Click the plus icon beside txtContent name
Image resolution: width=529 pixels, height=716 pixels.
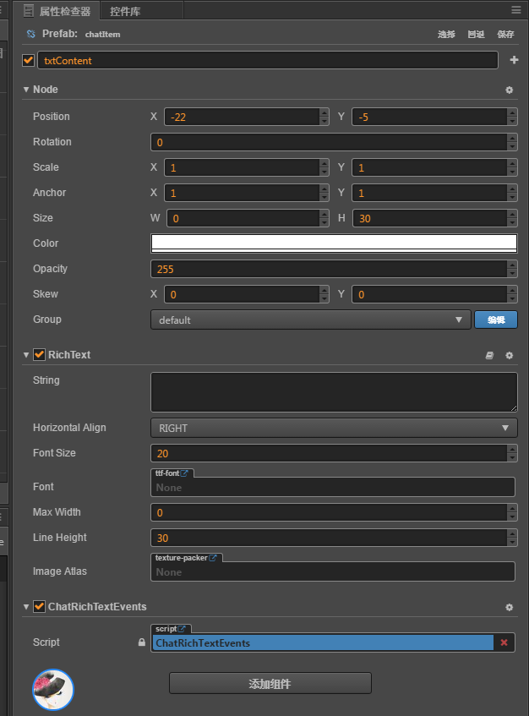click(x=514, y=60)
